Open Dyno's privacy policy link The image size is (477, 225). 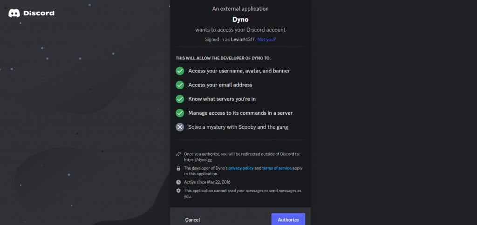241,168
